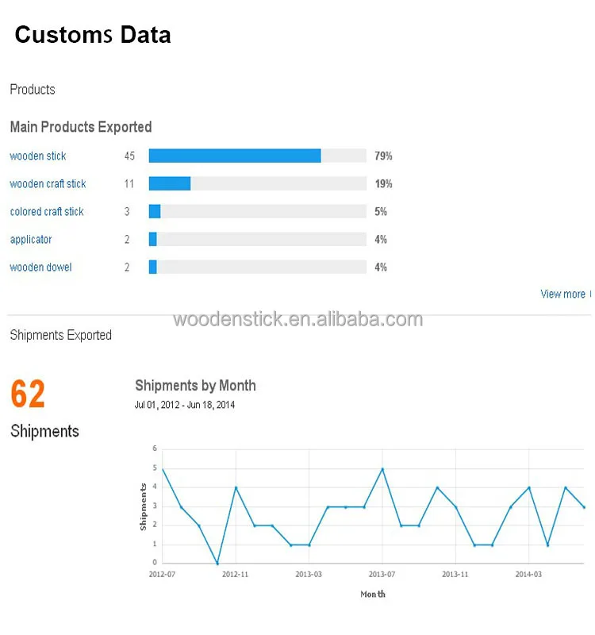The height and width of the screenshot is (635, 595).
Task: Click the Main Products Exported heading
Action: [81, 127]
